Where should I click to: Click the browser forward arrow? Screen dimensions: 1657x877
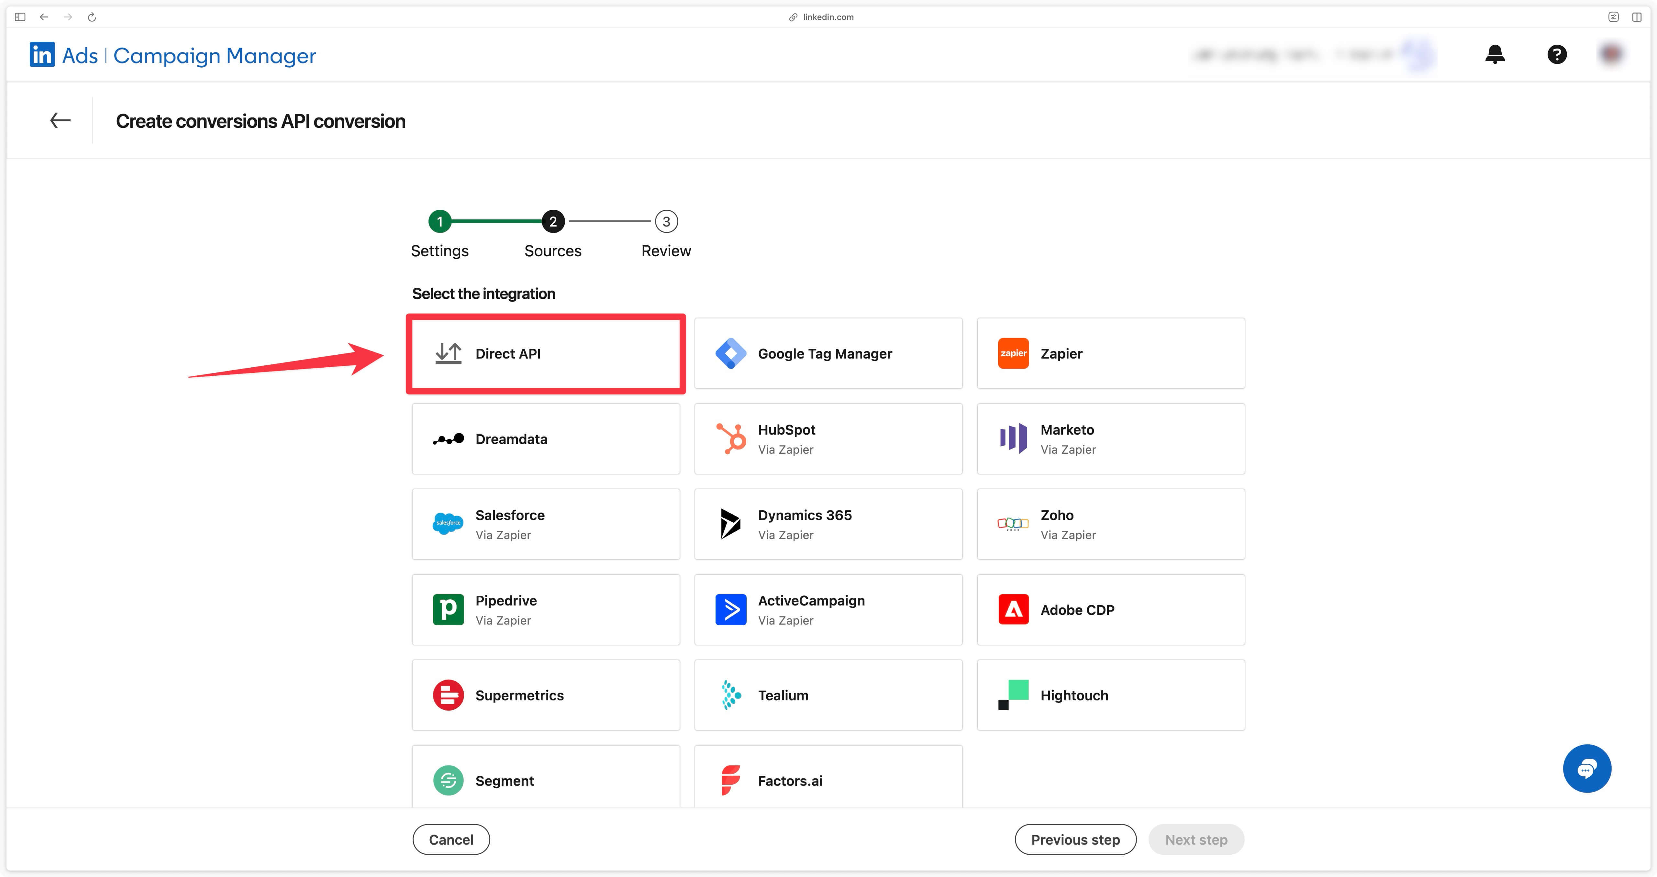(x=68, y=17)
